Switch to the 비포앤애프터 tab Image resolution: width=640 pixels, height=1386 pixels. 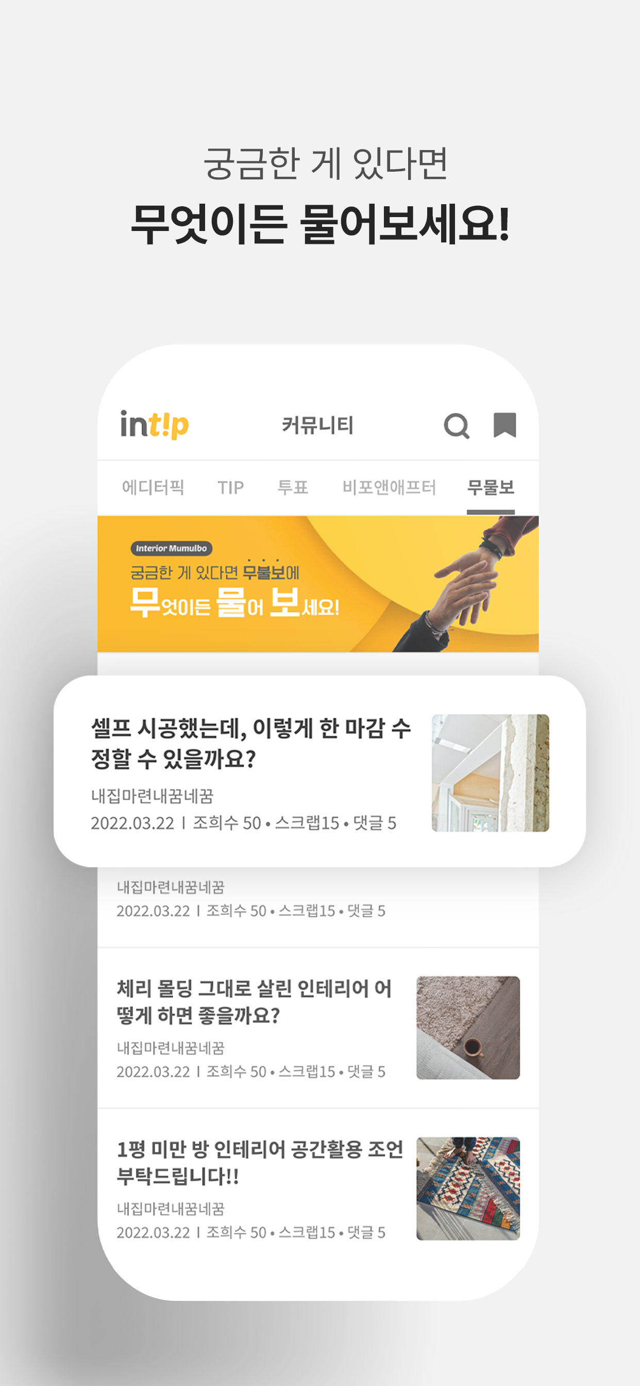pos(389,487)
